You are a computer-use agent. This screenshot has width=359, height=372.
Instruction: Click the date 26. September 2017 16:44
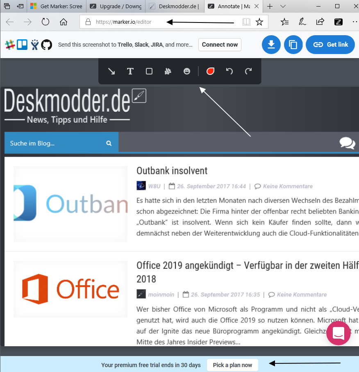coord(211,186)
